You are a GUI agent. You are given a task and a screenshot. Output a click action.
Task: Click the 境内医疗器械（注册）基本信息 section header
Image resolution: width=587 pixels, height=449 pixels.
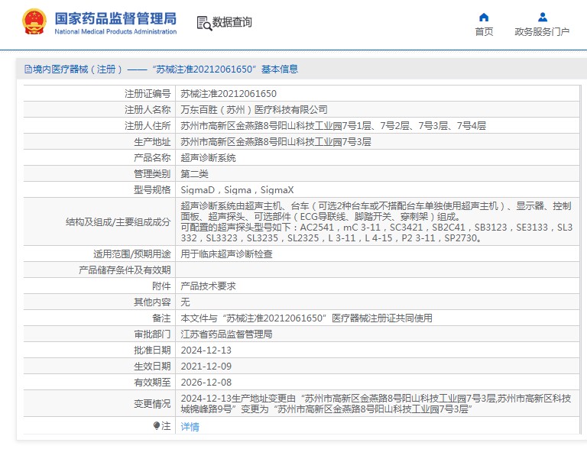click(x=161, y=69)
